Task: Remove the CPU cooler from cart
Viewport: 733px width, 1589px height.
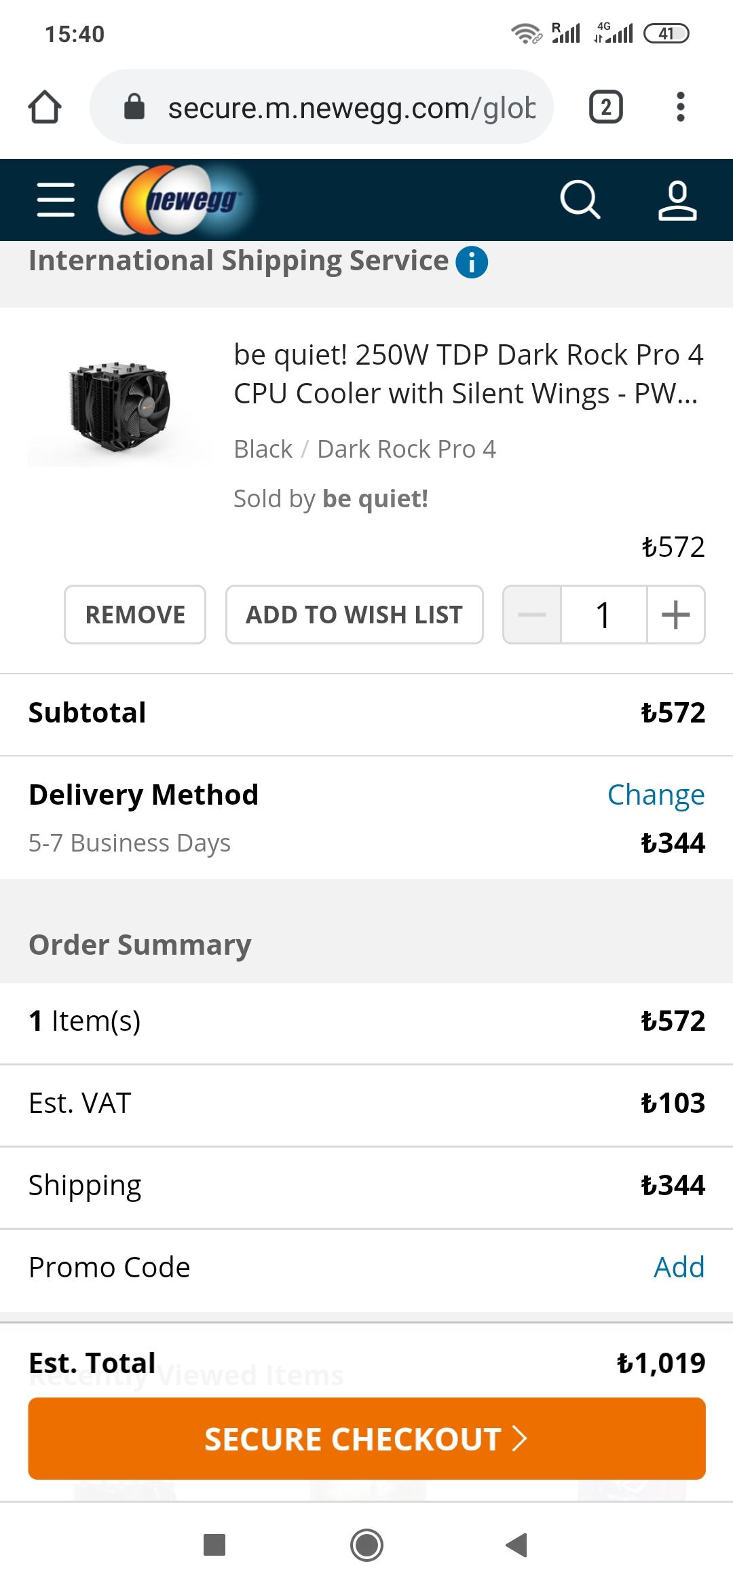Action: coord(135,615)
